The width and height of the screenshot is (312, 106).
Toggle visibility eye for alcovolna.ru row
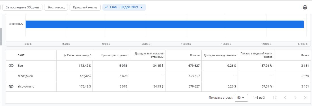(11, 86)
